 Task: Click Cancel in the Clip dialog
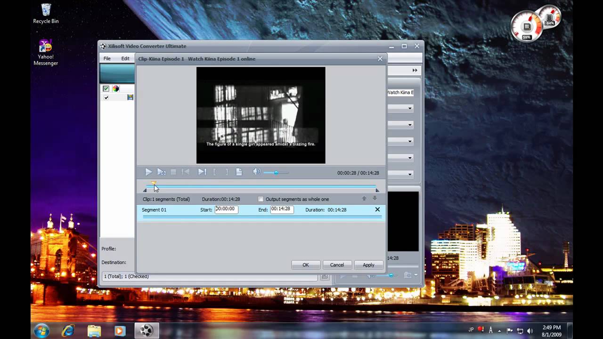(x=337, y=265)
